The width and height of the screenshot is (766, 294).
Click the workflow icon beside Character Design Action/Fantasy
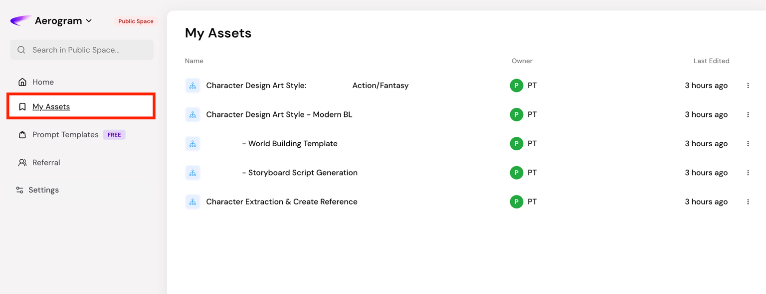[192, 86]
